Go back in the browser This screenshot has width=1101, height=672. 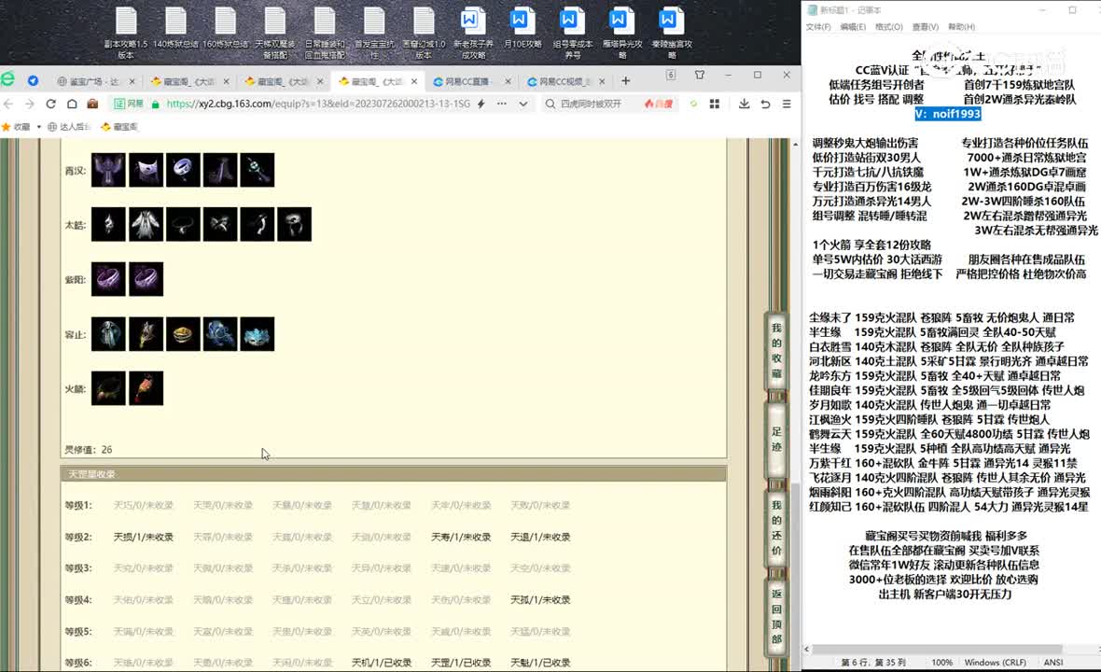click(x=9, y=104)
